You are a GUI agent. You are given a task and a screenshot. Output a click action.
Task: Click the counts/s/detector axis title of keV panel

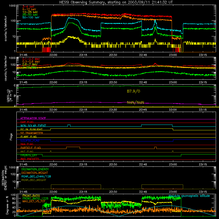click(5, 28)
